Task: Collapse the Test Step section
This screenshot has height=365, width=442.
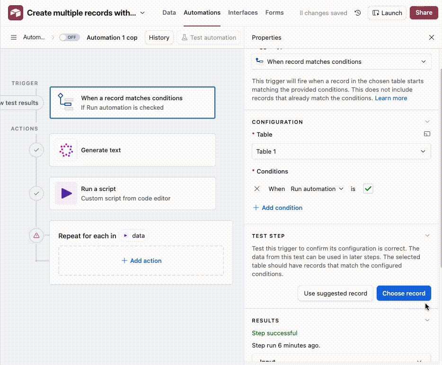Action: [x=427, y=235]
